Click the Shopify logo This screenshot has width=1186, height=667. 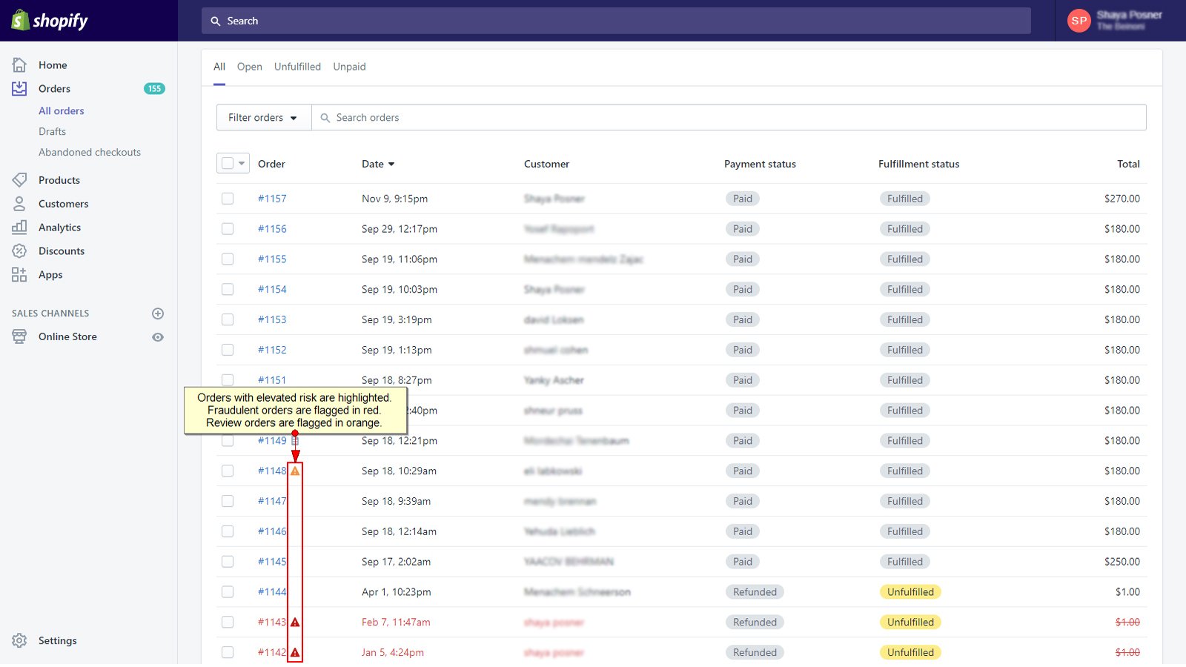[50, 21]
